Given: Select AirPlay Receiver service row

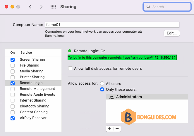Looking at the screenshot, I should pos(33,118).
